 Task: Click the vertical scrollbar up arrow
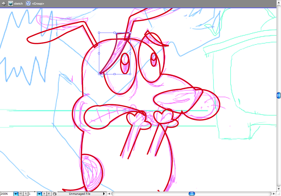tap(279, 2)
